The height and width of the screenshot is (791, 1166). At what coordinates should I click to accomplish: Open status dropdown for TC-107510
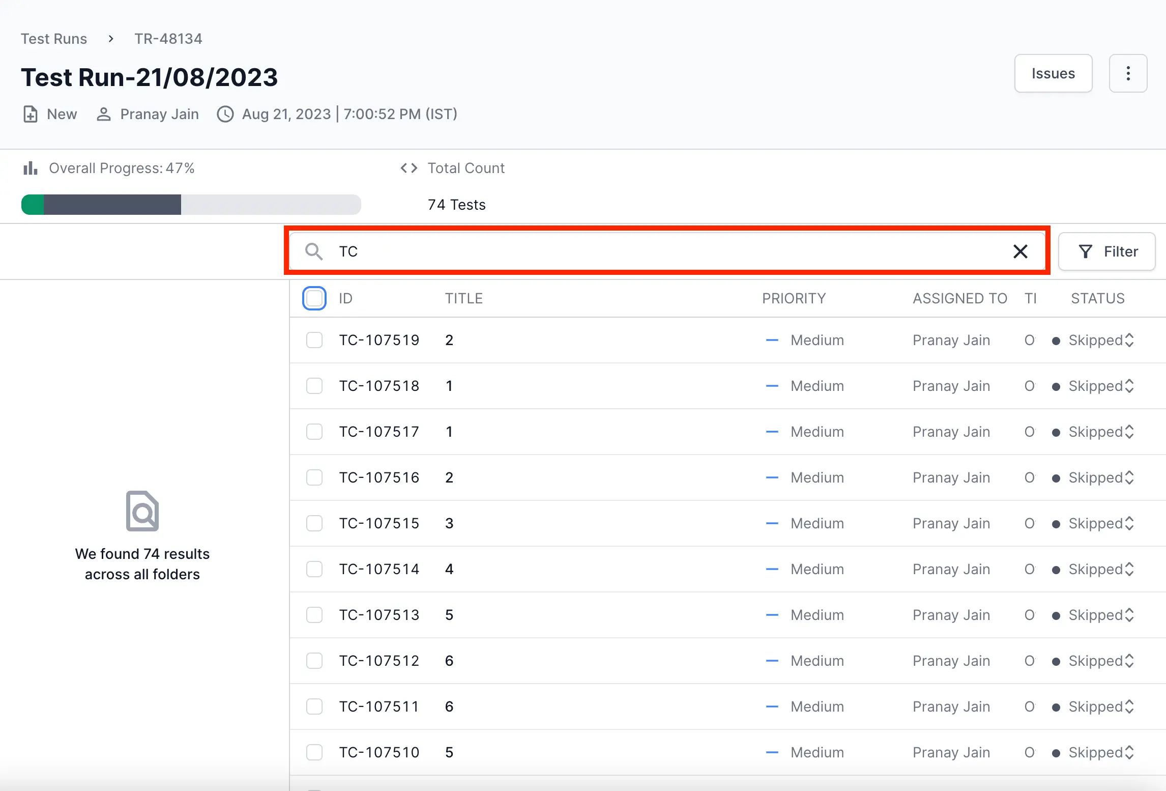pos(1100,752)
